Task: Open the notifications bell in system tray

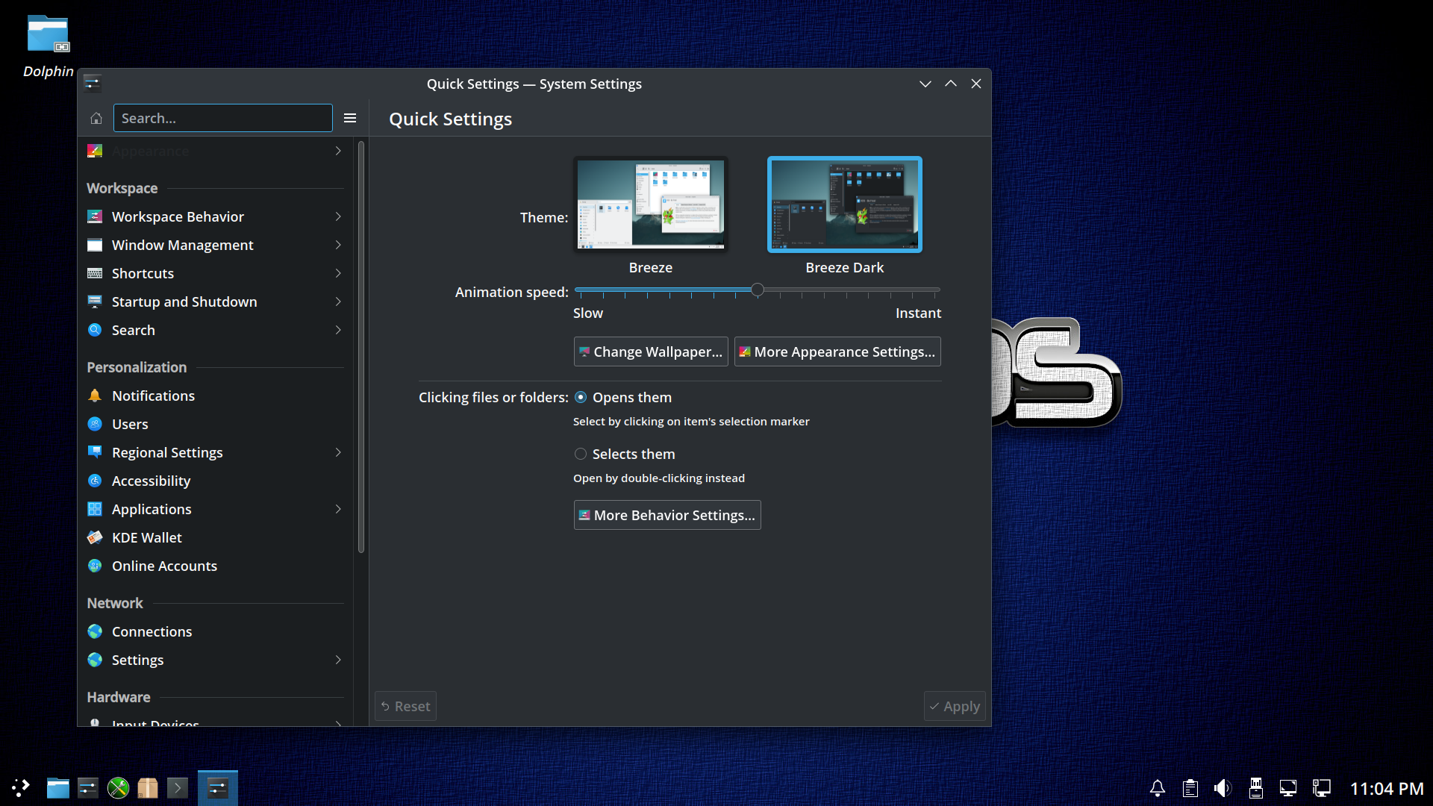Action: (1158, 788)
